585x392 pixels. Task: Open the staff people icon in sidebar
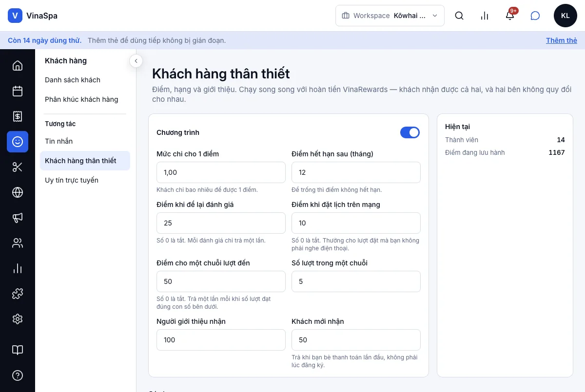(x=18, y=243)
